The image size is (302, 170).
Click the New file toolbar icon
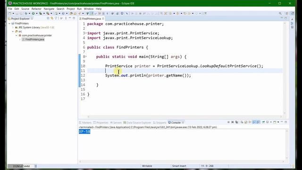tap(9, 13)
